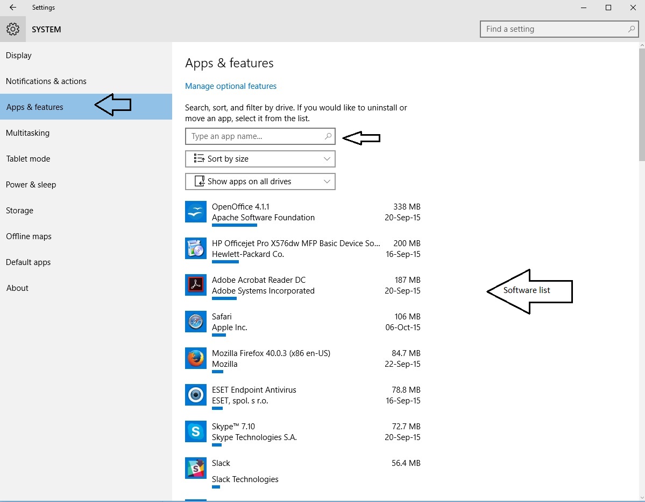Click the scrollbar down arrow

(x=642, y=498)
